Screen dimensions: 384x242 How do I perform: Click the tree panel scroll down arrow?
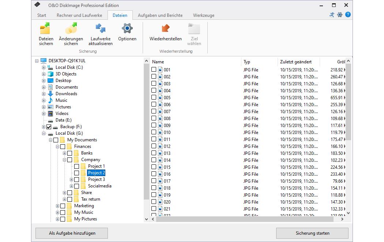click(x=146, y=219)
